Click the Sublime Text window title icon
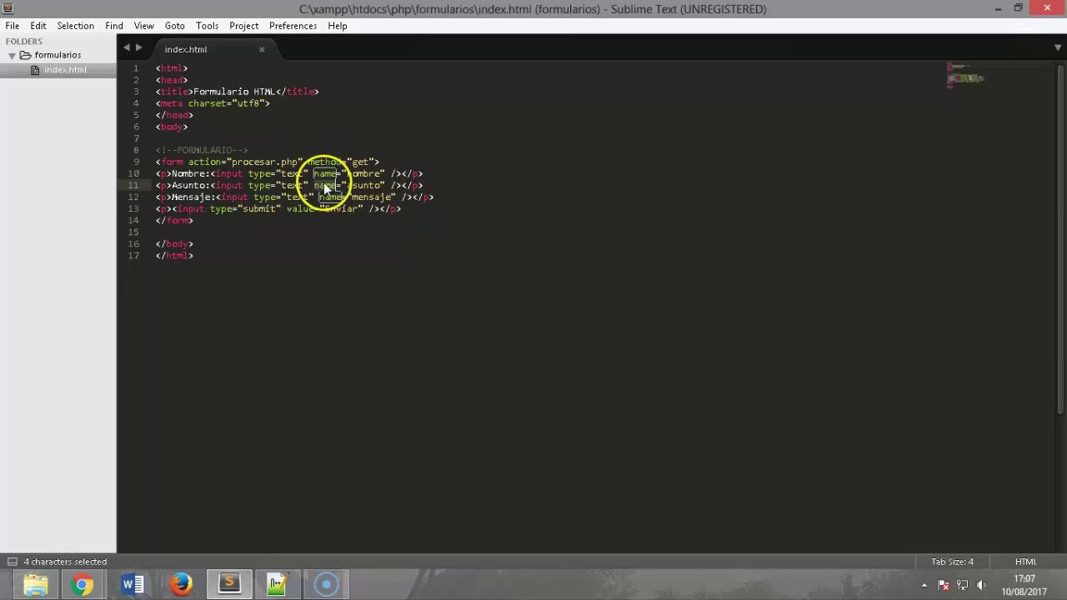 [8, 8]
